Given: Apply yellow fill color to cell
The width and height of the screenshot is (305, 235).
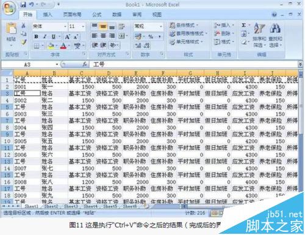Looking at the screenshot, I should coord(51,46).
